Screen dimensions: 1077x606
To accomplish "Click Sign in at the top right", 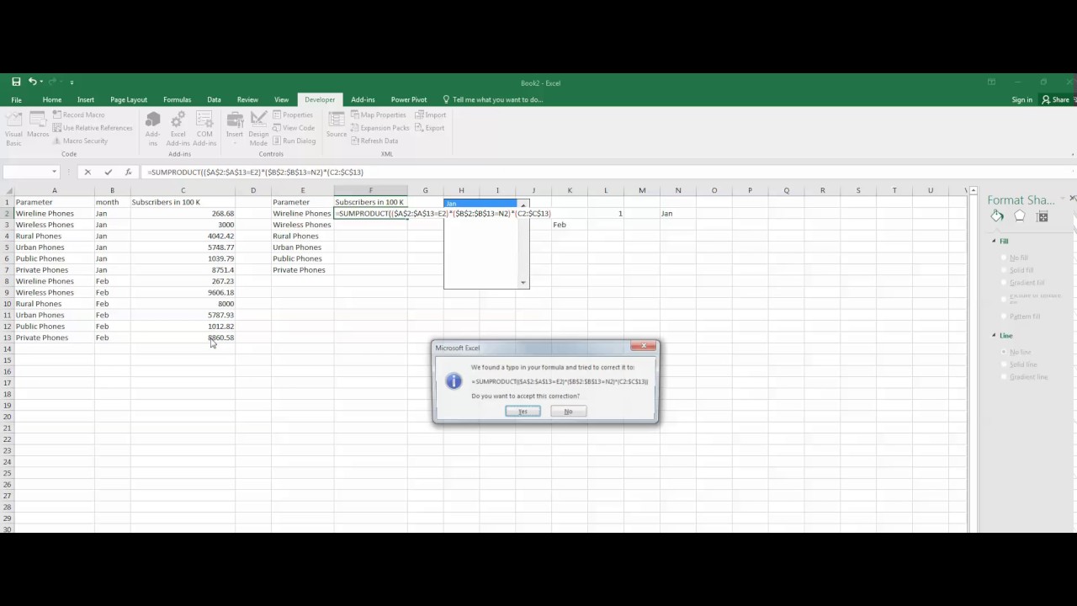I will [x=1021, y=99].
